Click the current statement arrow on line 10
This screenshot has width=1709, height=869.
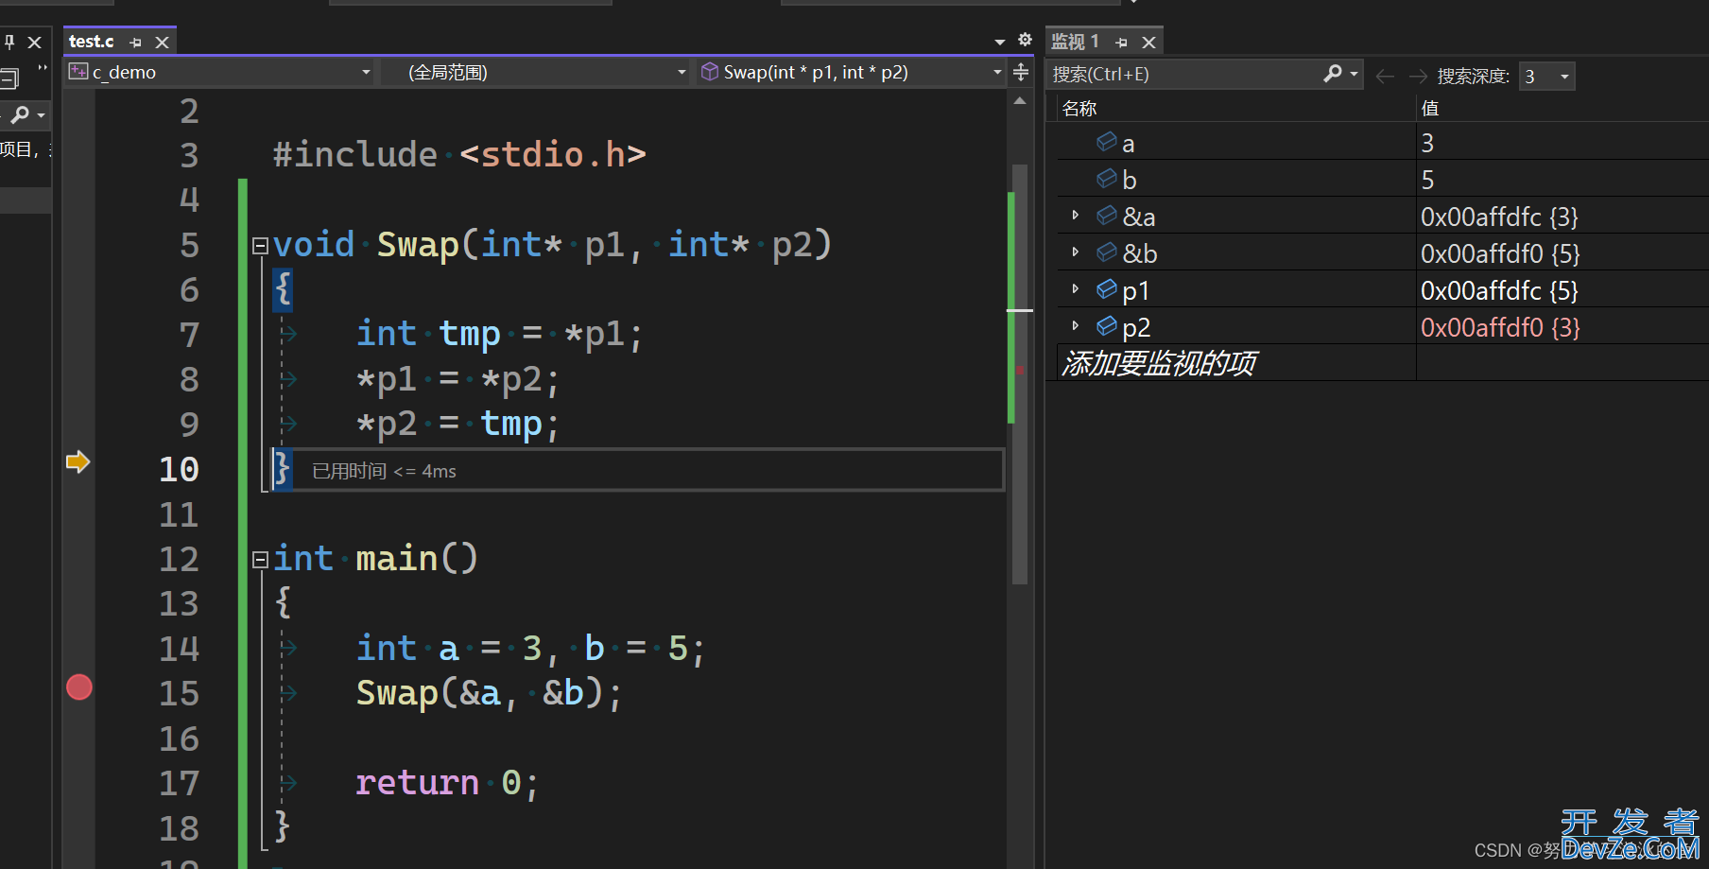pos(78,461)
